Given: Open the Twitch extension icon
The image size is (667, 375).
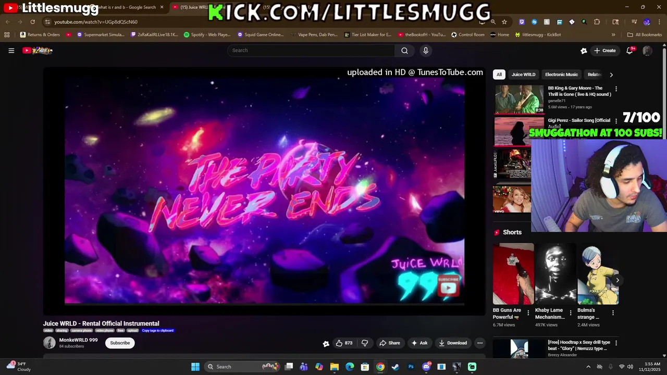Looking at the screenshot, I should [522, 22].
